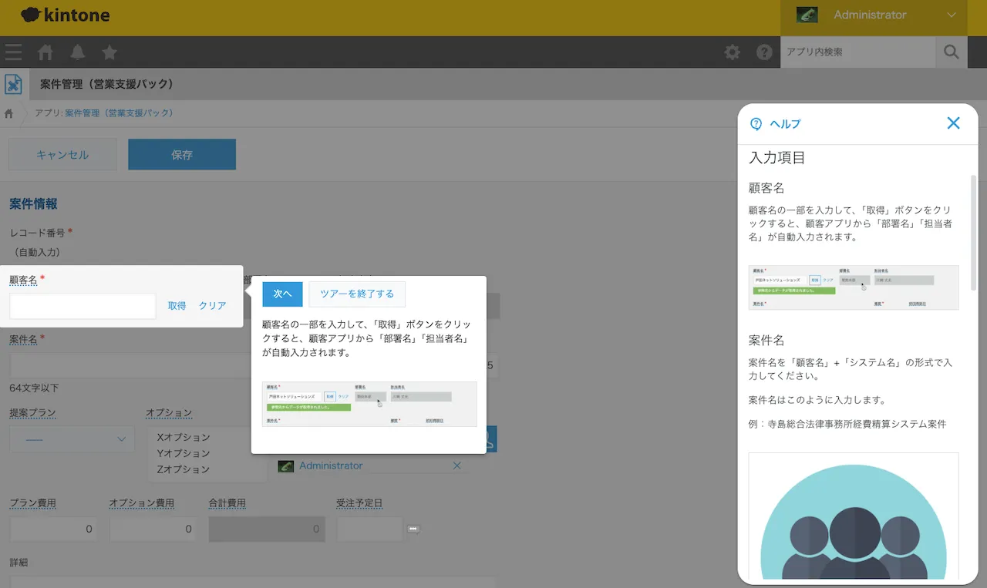Remove the Administrator user entry

[x=456, y=465]
